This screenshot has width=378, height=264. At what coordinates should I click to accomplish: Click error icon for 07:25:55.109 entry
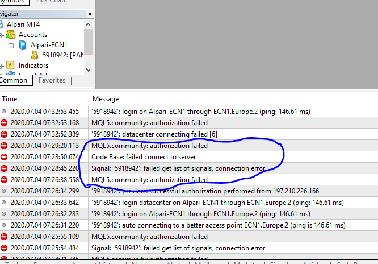(x=4, y=237)
